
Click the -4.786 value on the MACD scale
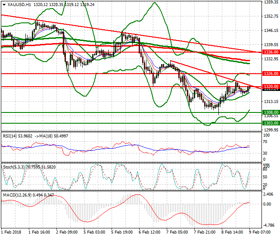[270, 225]
